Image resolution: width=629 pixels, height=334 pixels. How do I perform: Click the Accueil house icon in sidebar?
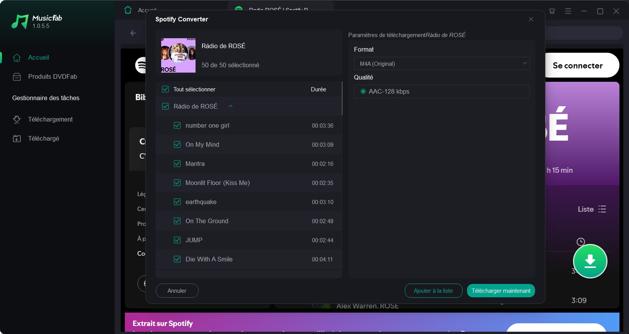coord(17,58)
